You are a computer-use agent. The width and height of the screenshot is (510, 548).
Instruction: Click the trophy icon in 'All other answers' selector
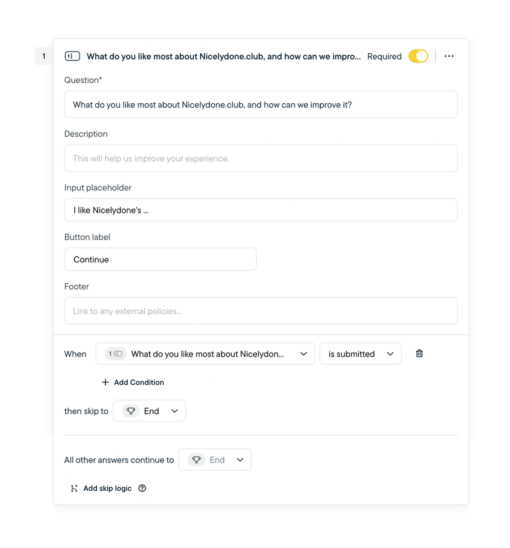coord(197,460)
